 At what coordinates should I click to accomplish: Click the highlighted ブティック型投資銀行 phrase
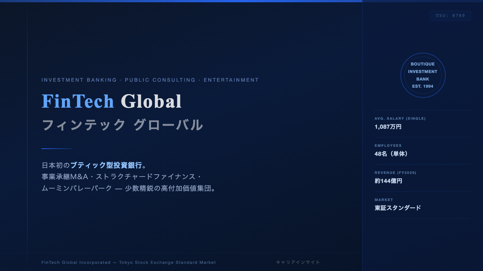pyautogui.click(x=106, y=165)
